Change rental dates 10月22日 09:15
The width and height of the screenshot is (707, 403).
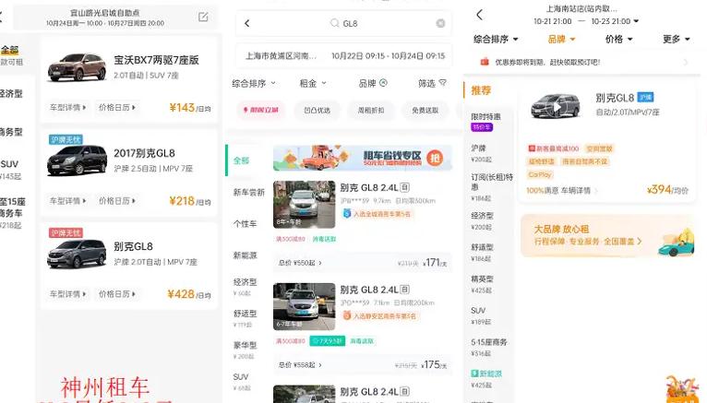click(x=388, y=56)
